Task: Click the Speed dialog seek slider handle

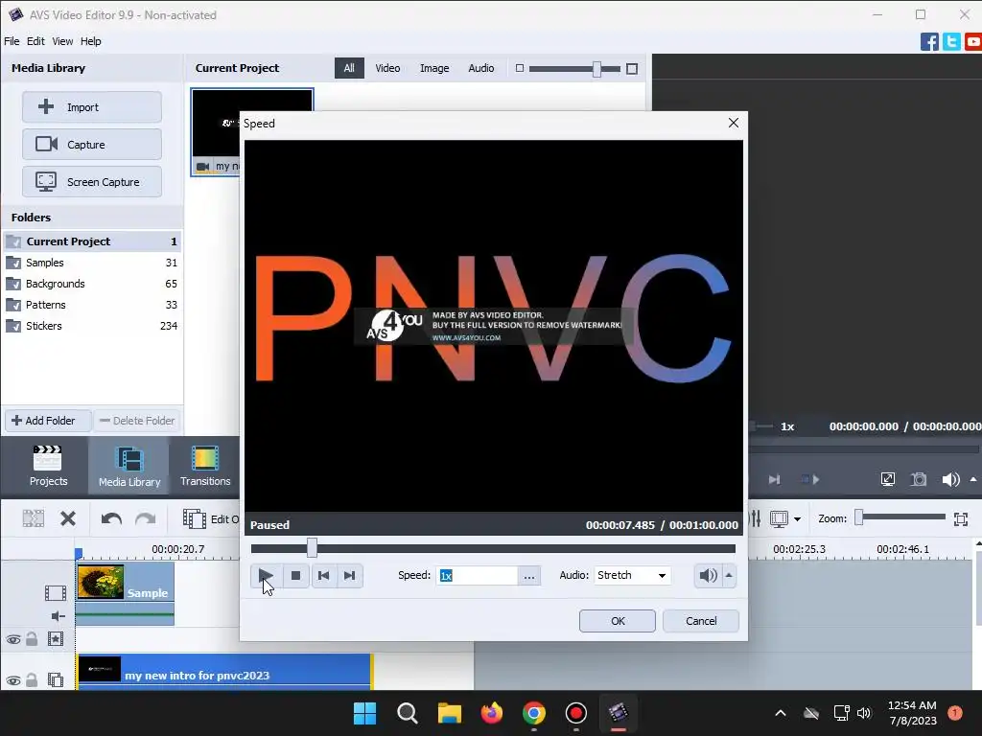Action: [312, 548]
